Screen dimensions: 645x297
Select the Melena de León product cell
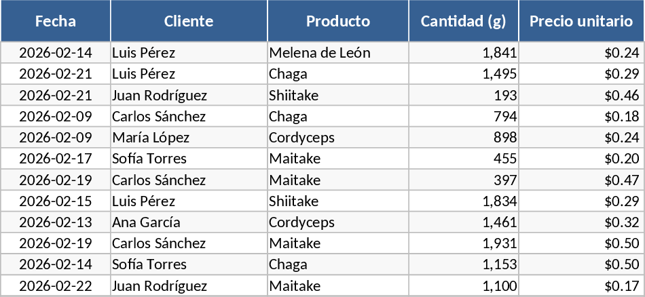(x=338, y=53)
